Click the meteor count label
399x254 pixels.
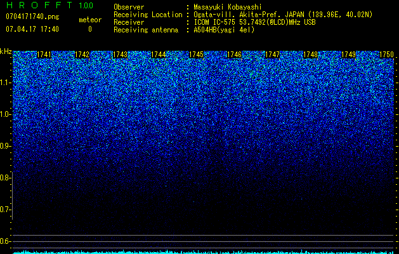[90, 20]
